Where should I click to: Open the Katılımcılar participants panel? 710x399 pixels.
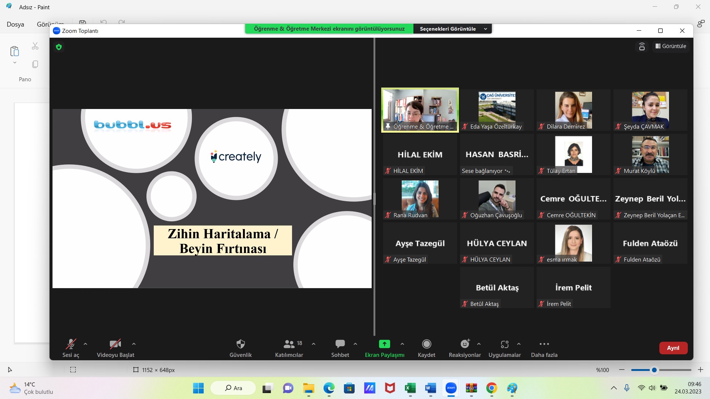click(x=289, y=348)
